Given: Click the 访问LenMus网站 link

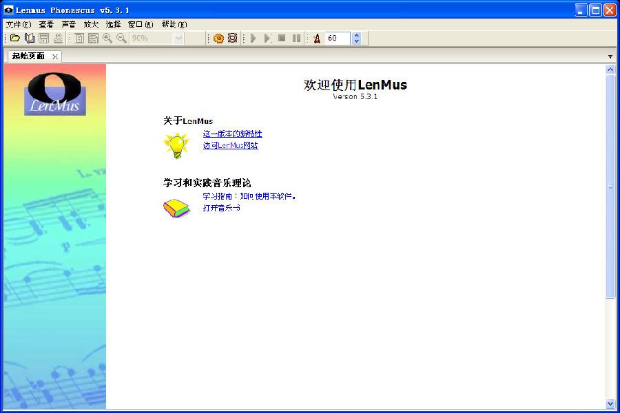Looking at the screenshot, I should (x=230, y=145).
